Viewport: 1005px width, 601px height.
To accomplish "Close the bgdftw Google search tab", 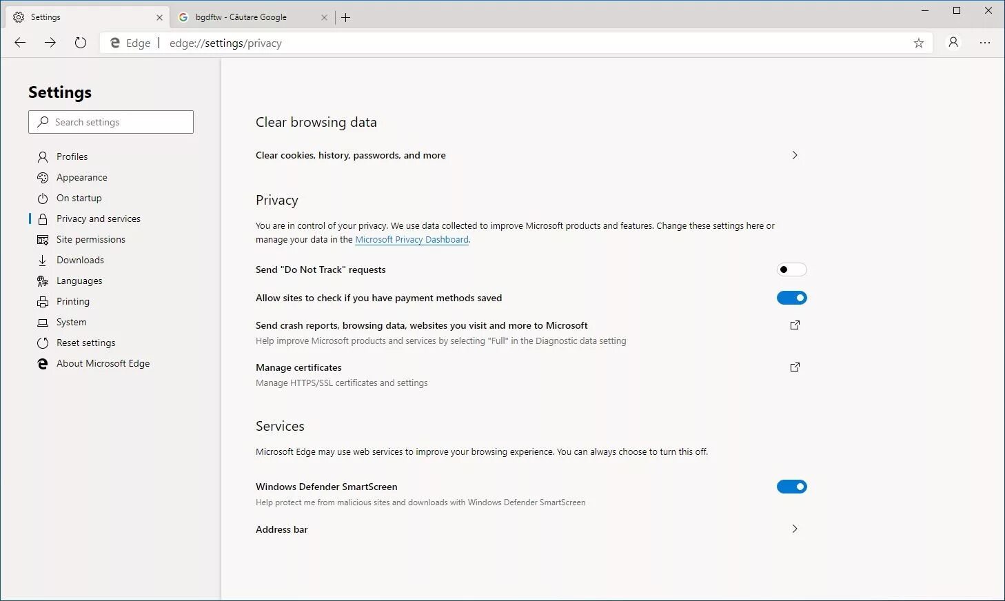I will (325, 17).
